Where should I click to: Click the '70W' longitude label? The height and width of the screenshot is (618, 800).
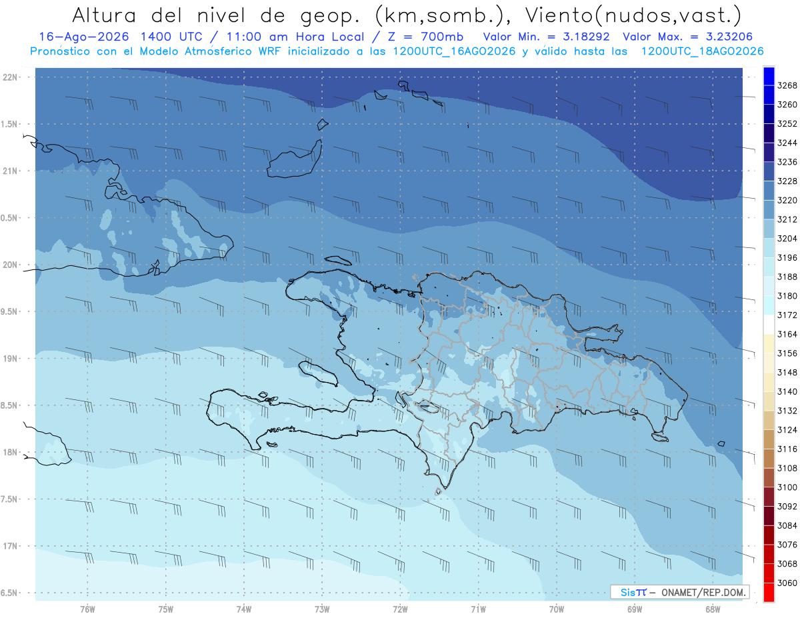click(556, 609)
